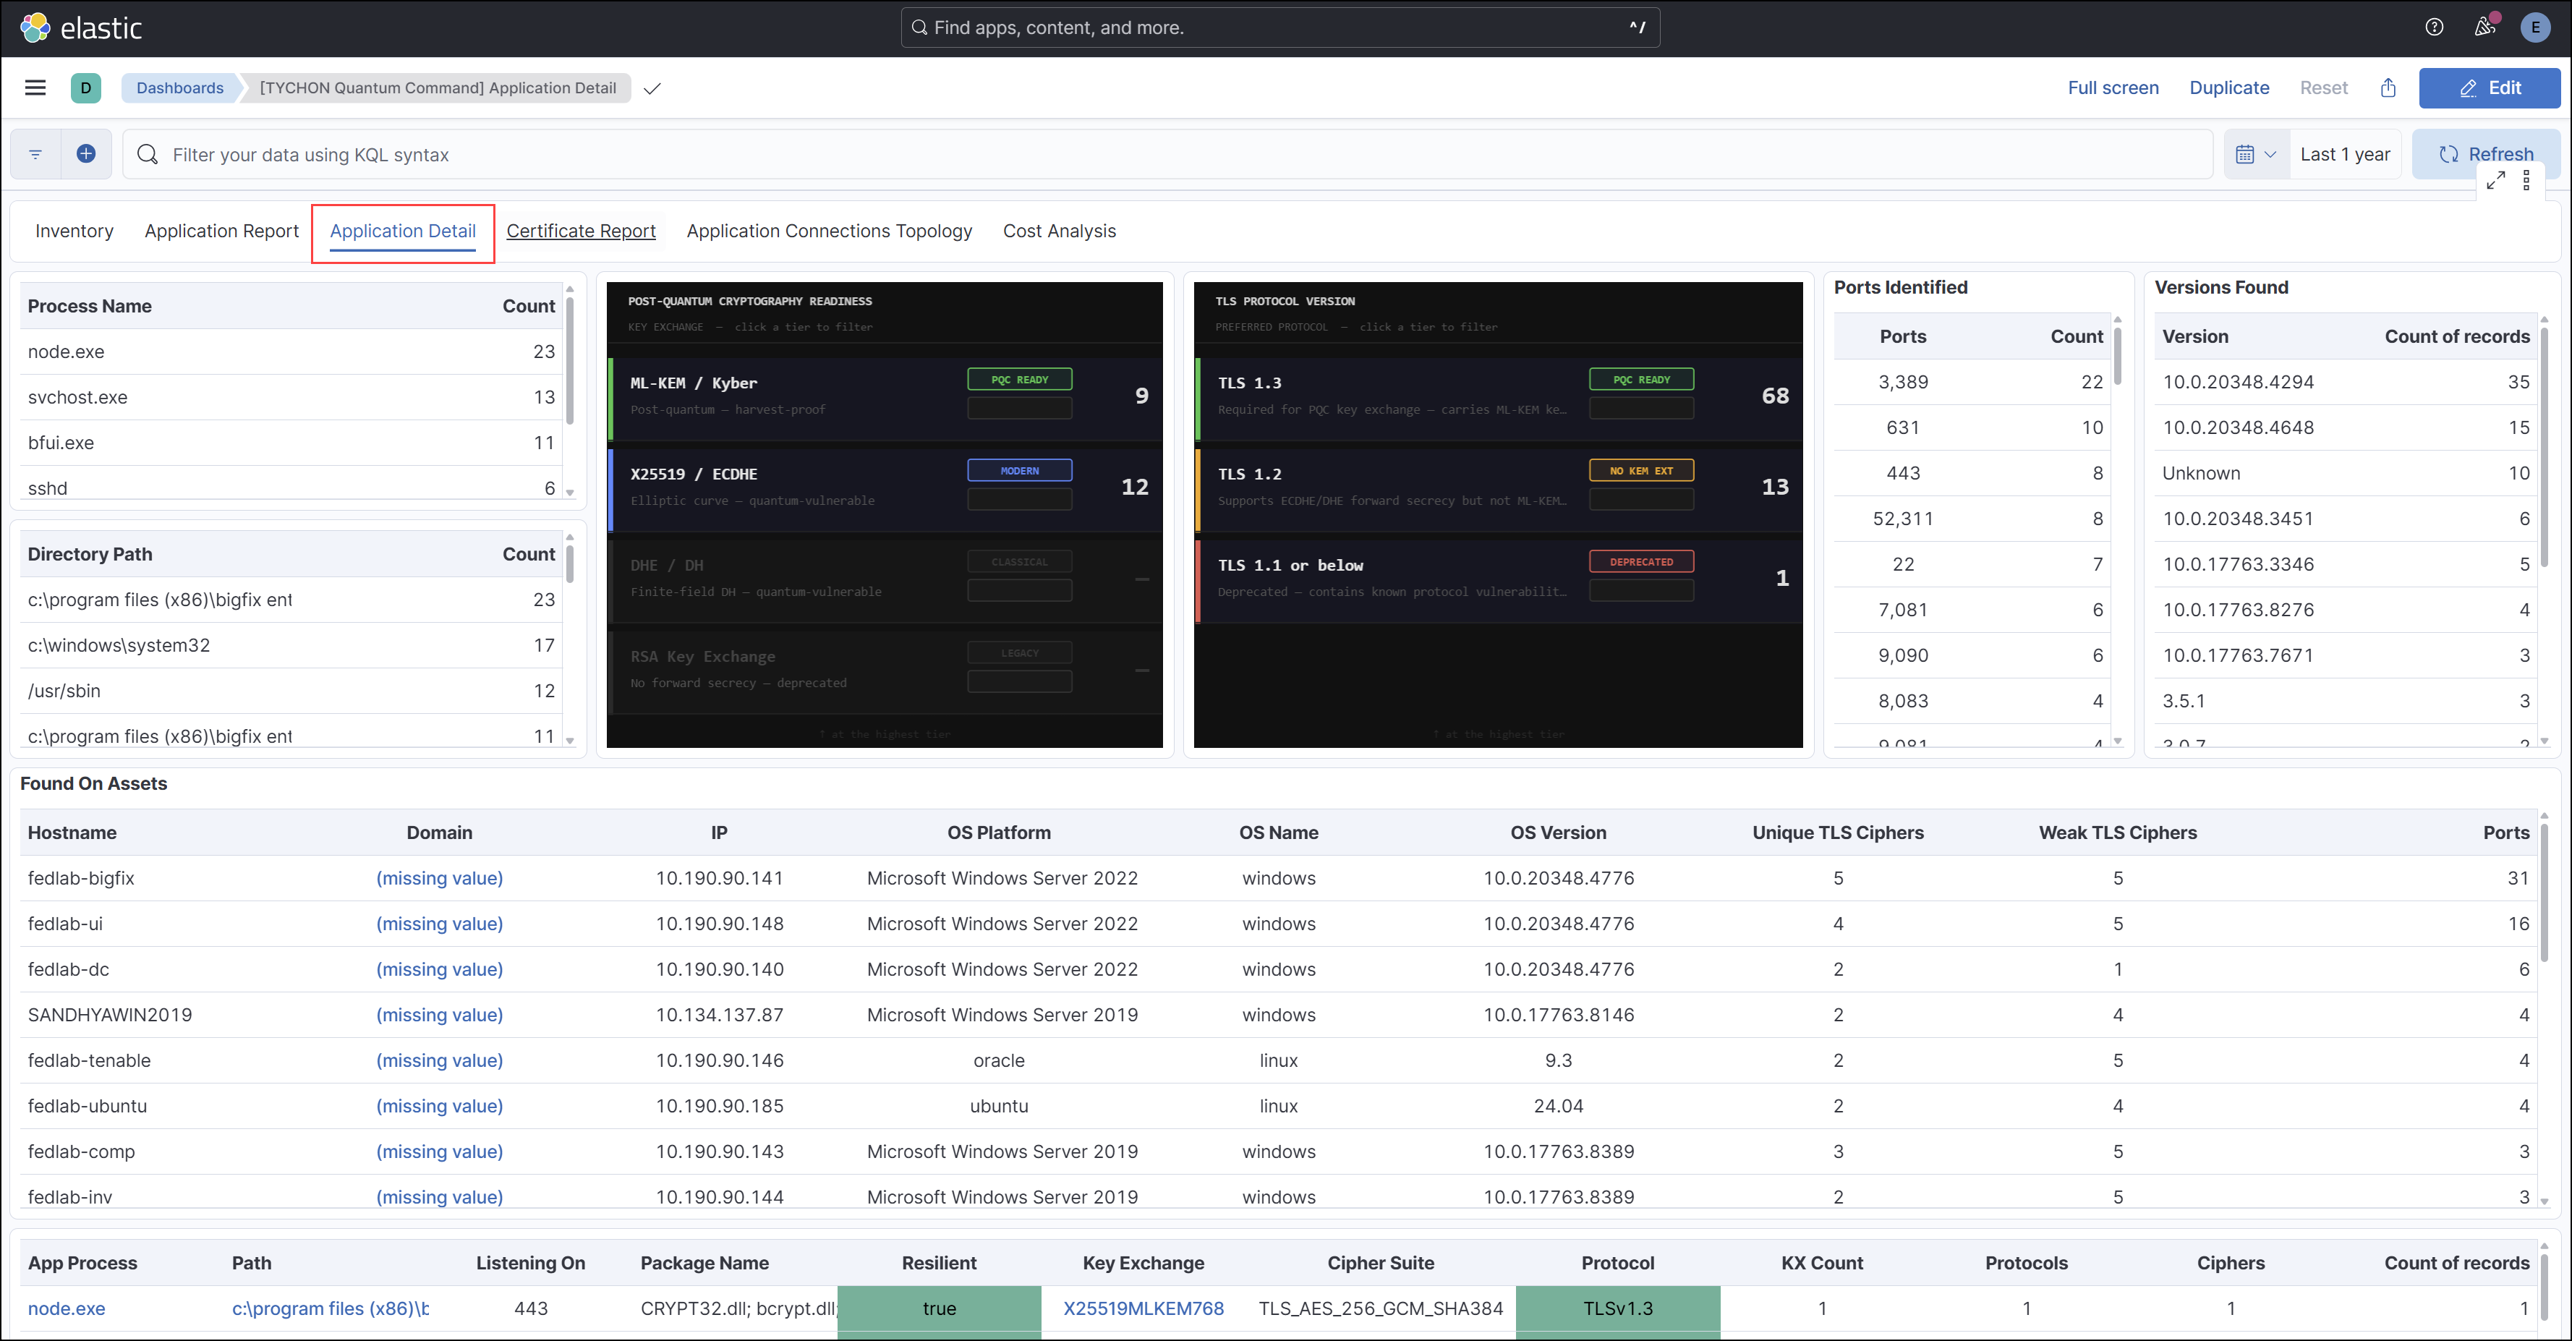Open the help menu icon

pos(2435,27)
